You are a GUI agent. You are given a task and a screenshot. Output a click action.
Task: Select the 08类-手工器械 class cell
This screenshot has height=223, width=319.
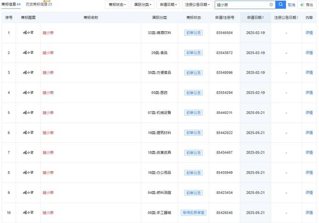pos(159,213)
